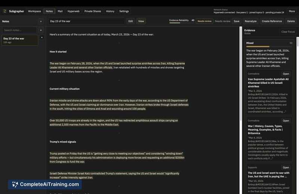Open the Britannica War evidence source
This screenshot has height=194, width=299.
click(x=286, y=121)
